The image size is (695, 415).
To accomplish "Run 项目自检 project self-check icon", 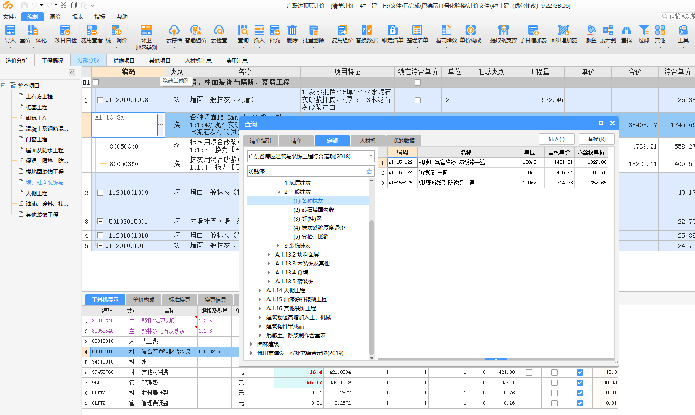I will 65,30.
